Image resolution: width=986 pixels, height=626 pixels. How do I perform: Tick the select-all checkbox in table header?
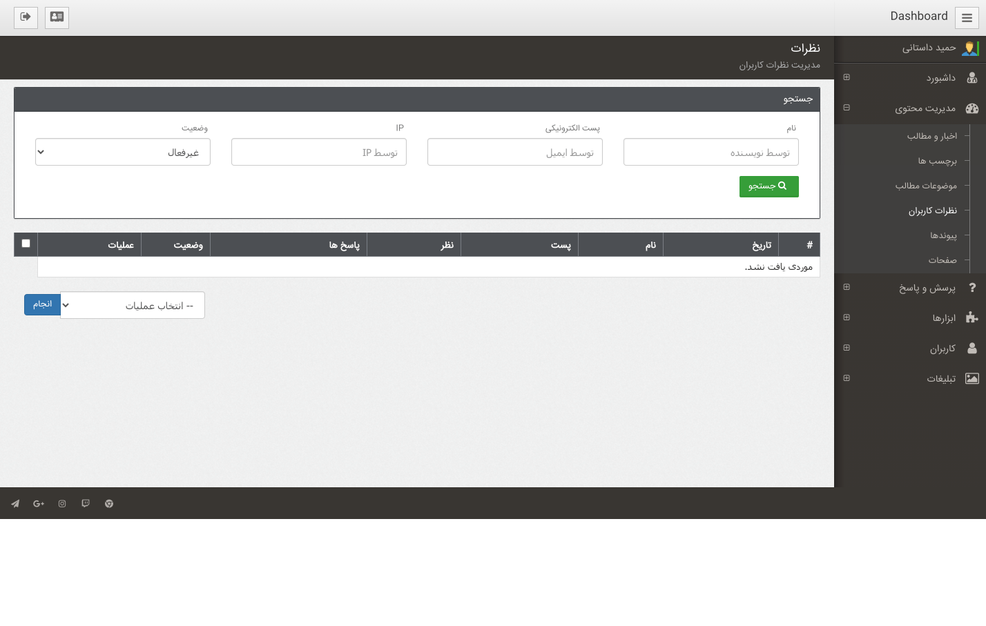point(26,244)
